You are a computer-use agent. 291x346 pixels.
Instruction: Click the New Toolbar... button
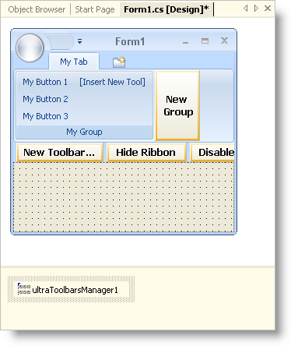click(59, 153)
